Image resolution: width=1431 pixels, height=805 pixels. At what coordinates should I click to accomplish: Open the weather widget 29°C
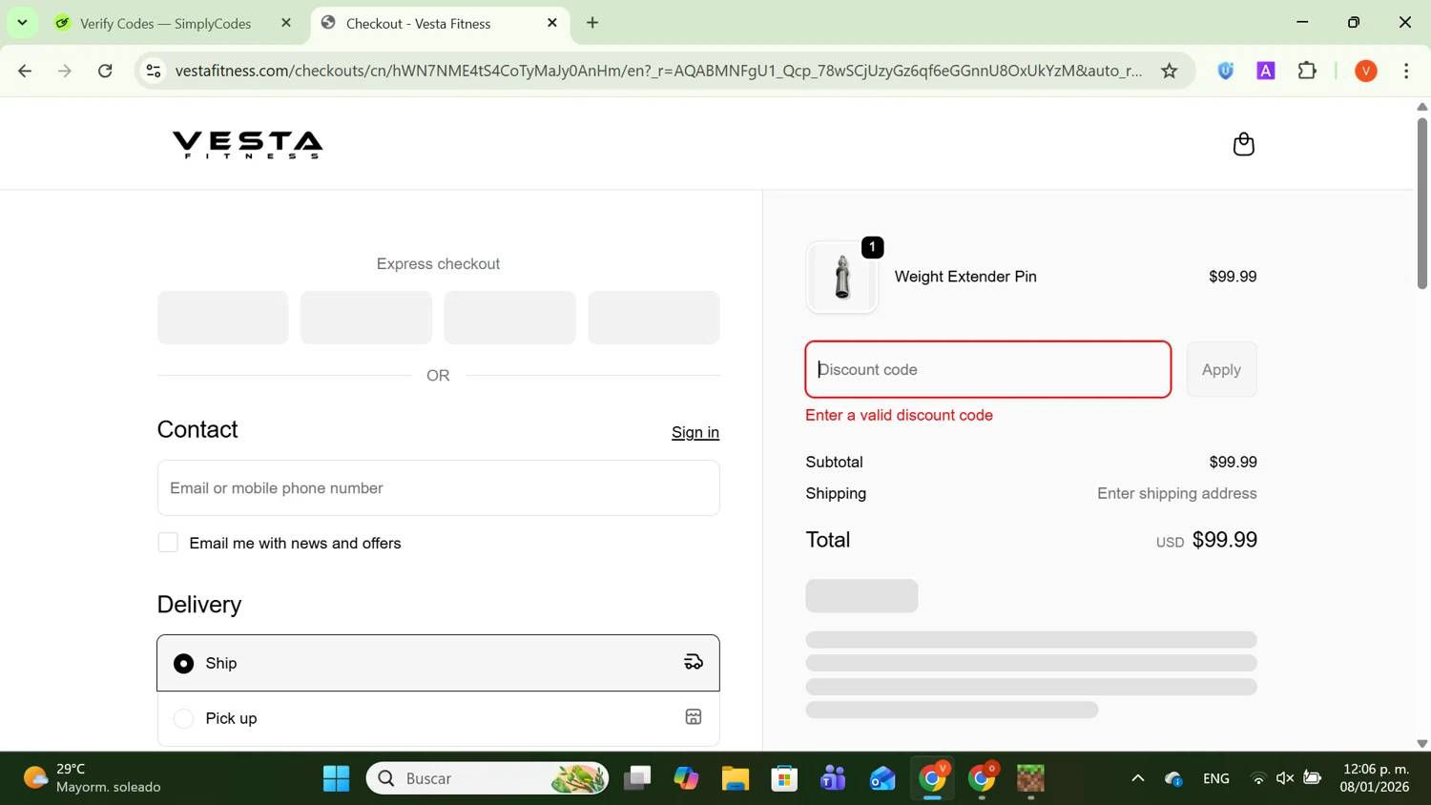[x=93, y=778]
